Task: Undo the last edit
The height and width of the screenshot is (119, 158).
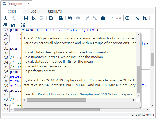Action: click(70, 18)
